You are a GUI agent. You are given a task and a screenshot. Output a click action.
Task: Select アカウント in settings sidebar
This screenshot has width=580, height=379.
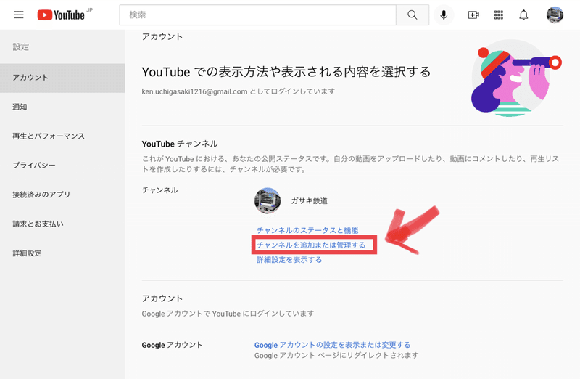click(x=62, y=78)
